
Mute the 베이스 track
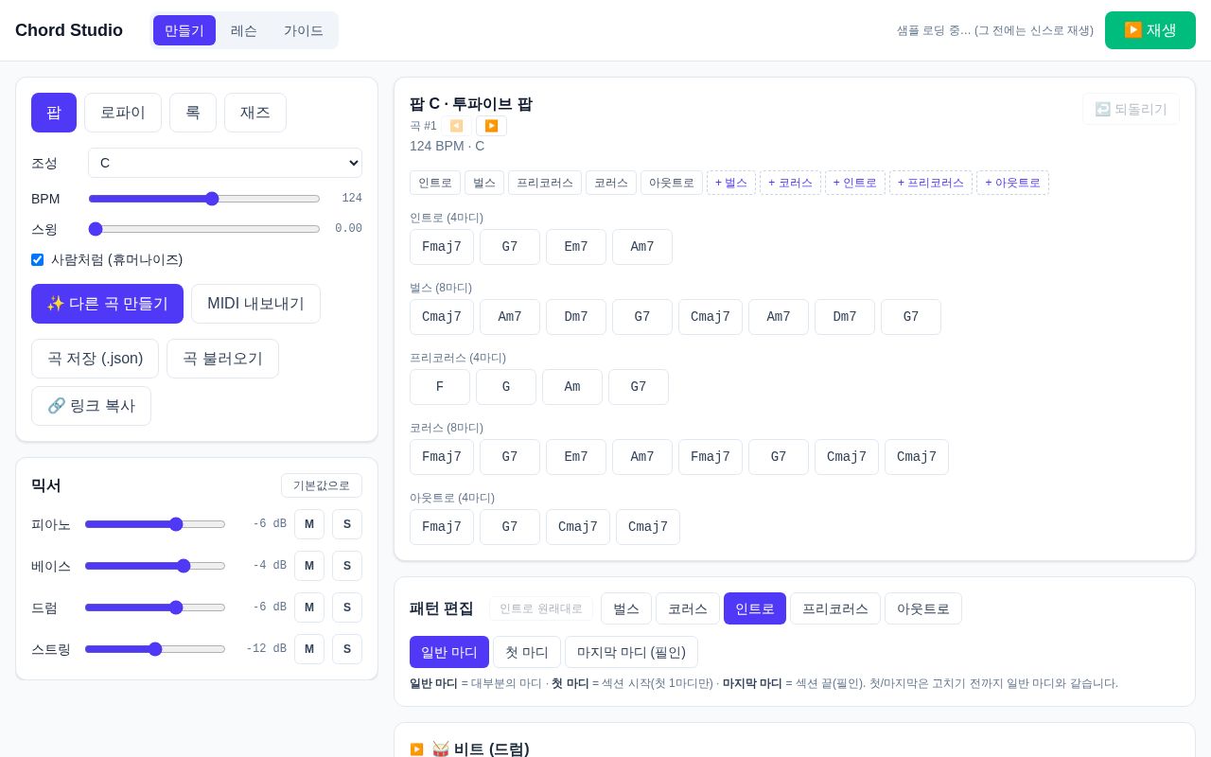309,566
